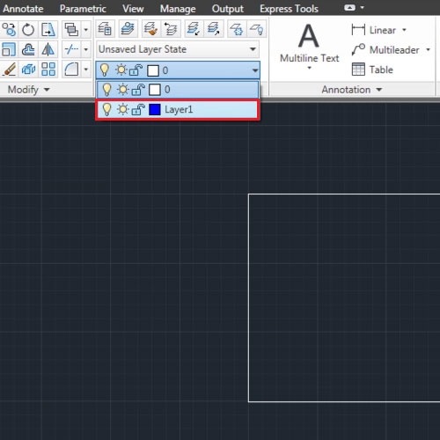Select the Rotate tool icon
Viewport: 440px width, 440px height.
pyautogui.click(x=28, y=29)
